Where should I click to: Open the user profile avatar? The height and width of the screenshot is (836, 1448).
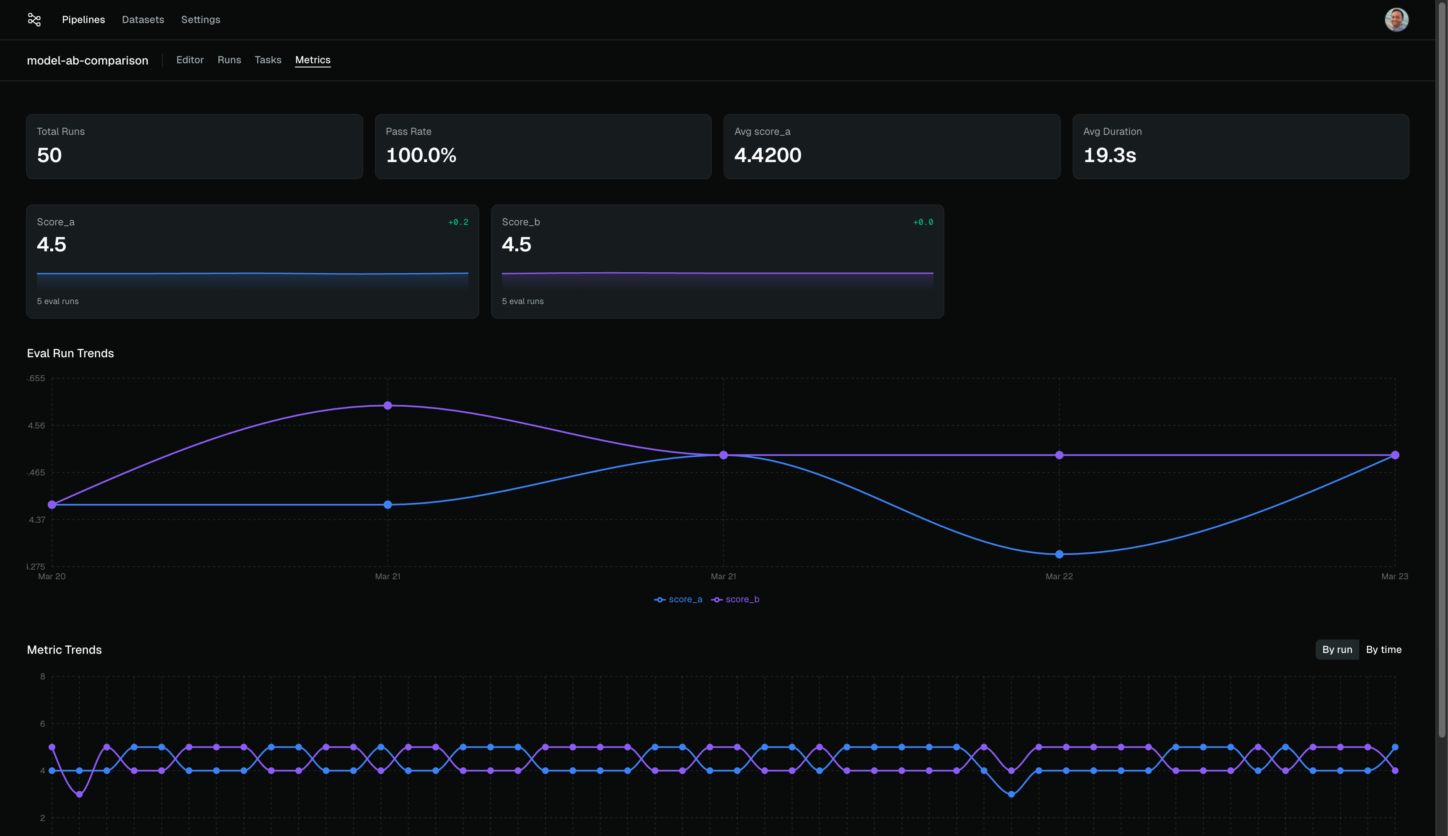point(1396,20)
